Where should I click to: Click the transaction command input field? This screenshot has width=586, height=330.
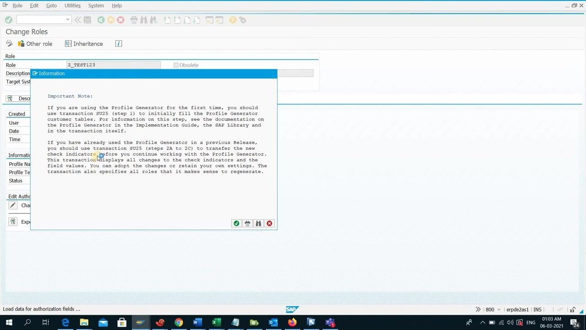point(41,20)
